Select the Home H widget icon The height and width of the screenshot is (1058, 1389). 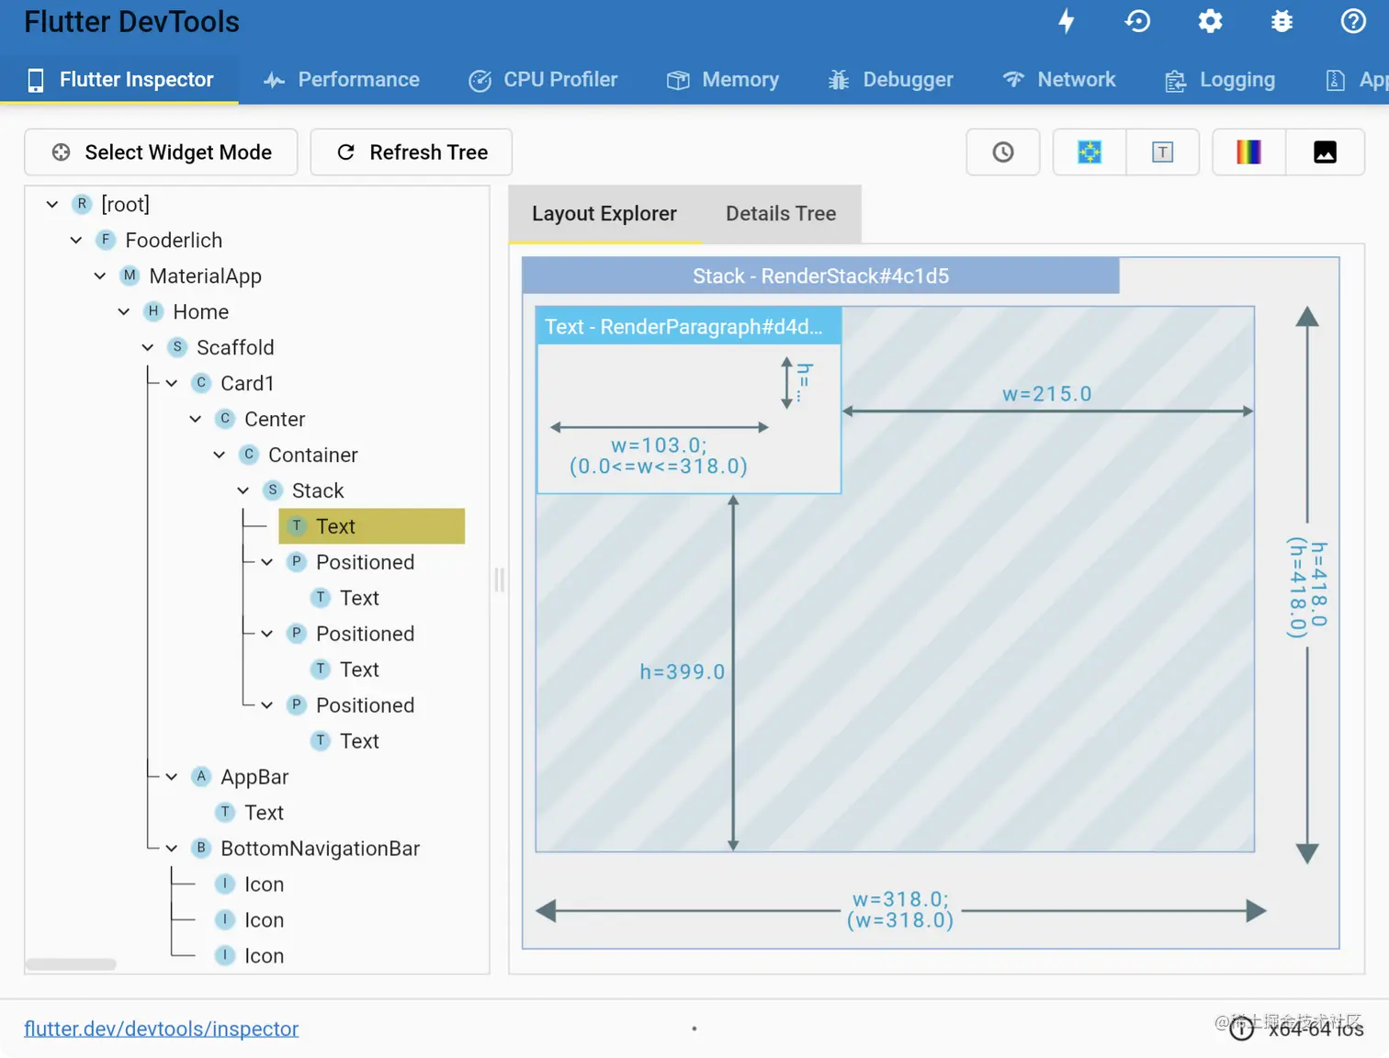click(x=153, y=311)
